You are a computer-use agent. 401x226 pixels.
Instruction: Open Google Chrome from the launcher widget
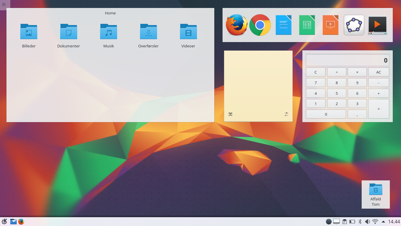[260, 25]
